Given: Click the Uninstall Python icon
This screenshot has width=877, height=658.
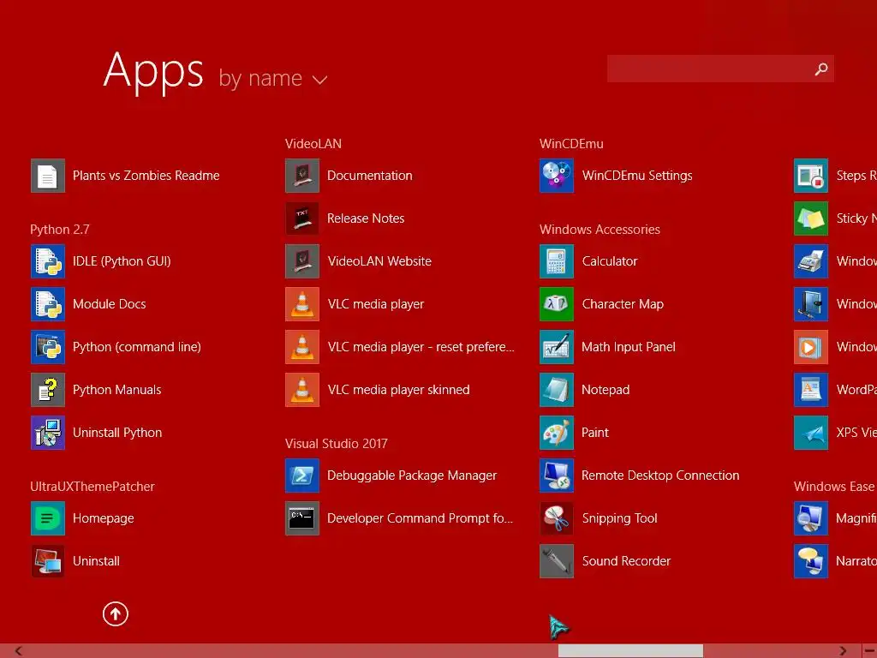Looking at the screenshot, I should coord(48,433).
